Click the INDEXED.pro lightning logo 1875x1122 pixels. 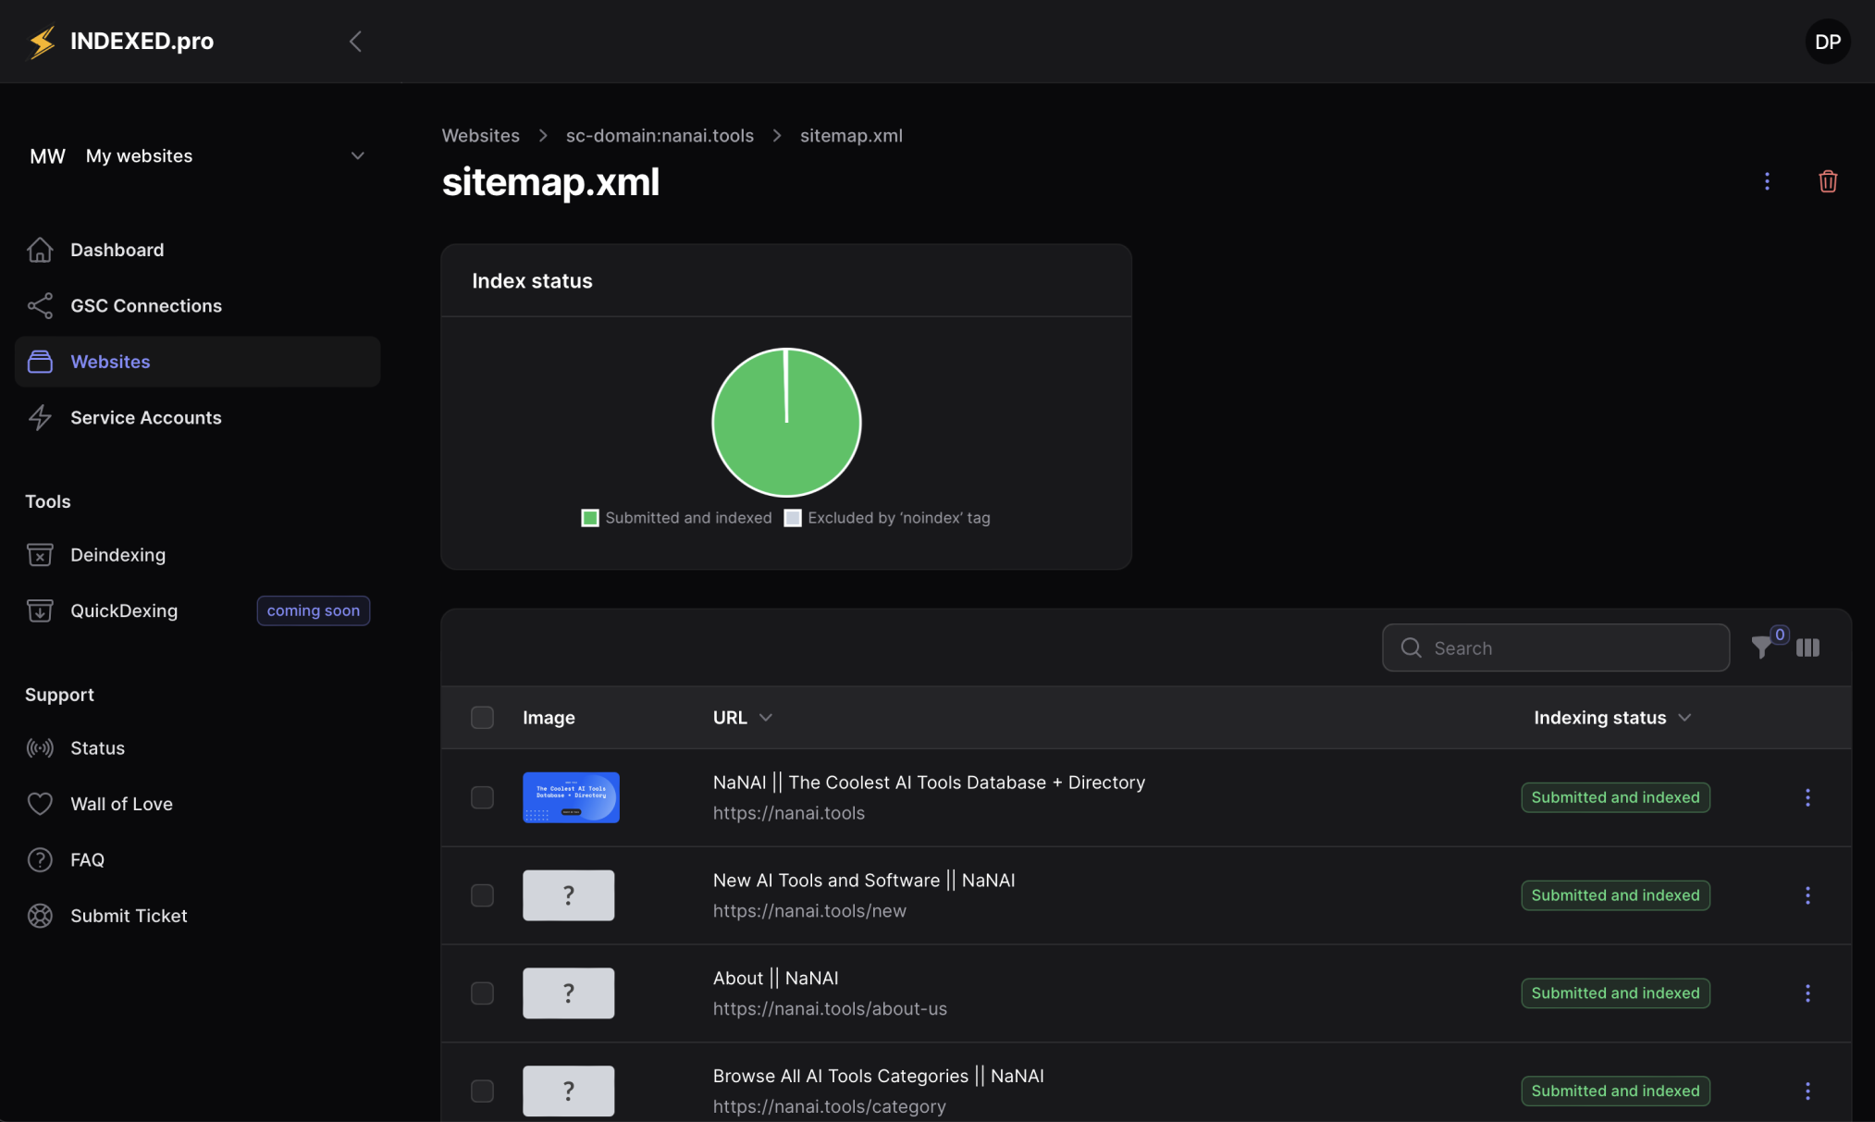click(42, 42)
